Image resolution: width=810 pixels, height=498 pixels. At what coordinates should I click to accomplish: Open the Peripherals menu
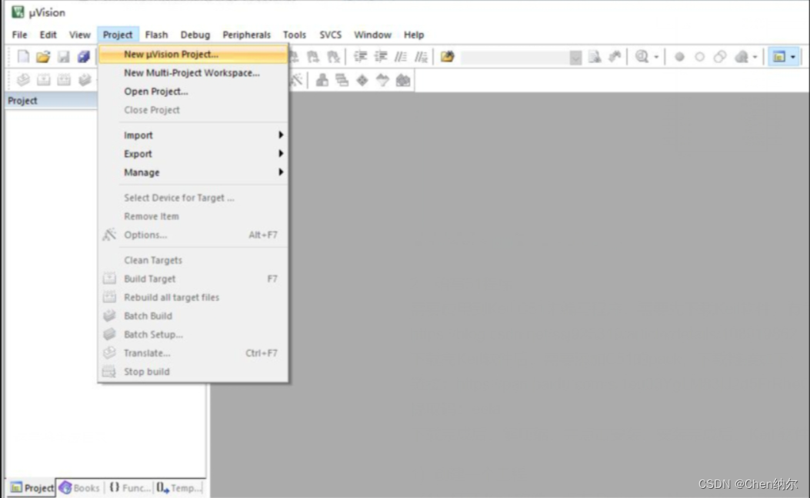coord(246,35)
